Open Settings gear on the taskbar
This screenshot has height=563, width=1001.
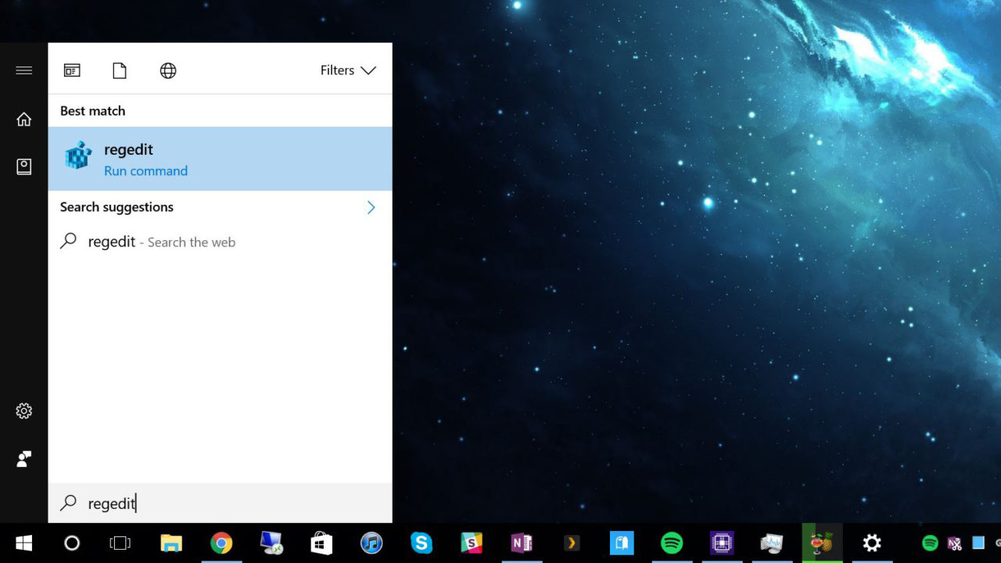click(872, 543)
